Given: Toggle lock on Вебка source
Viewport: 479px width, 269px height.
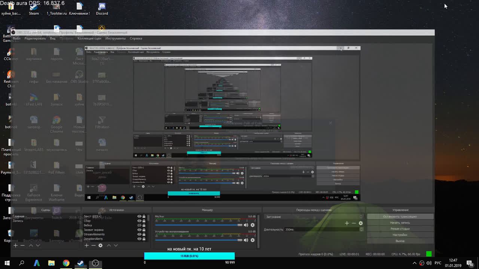Looking at the screenshot, I should pos(144,225).
